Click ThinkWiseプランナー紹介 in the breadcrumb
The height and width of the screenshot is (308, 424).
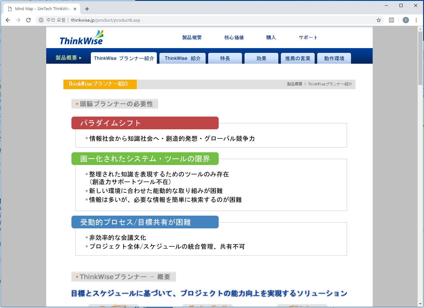point(330,84)
